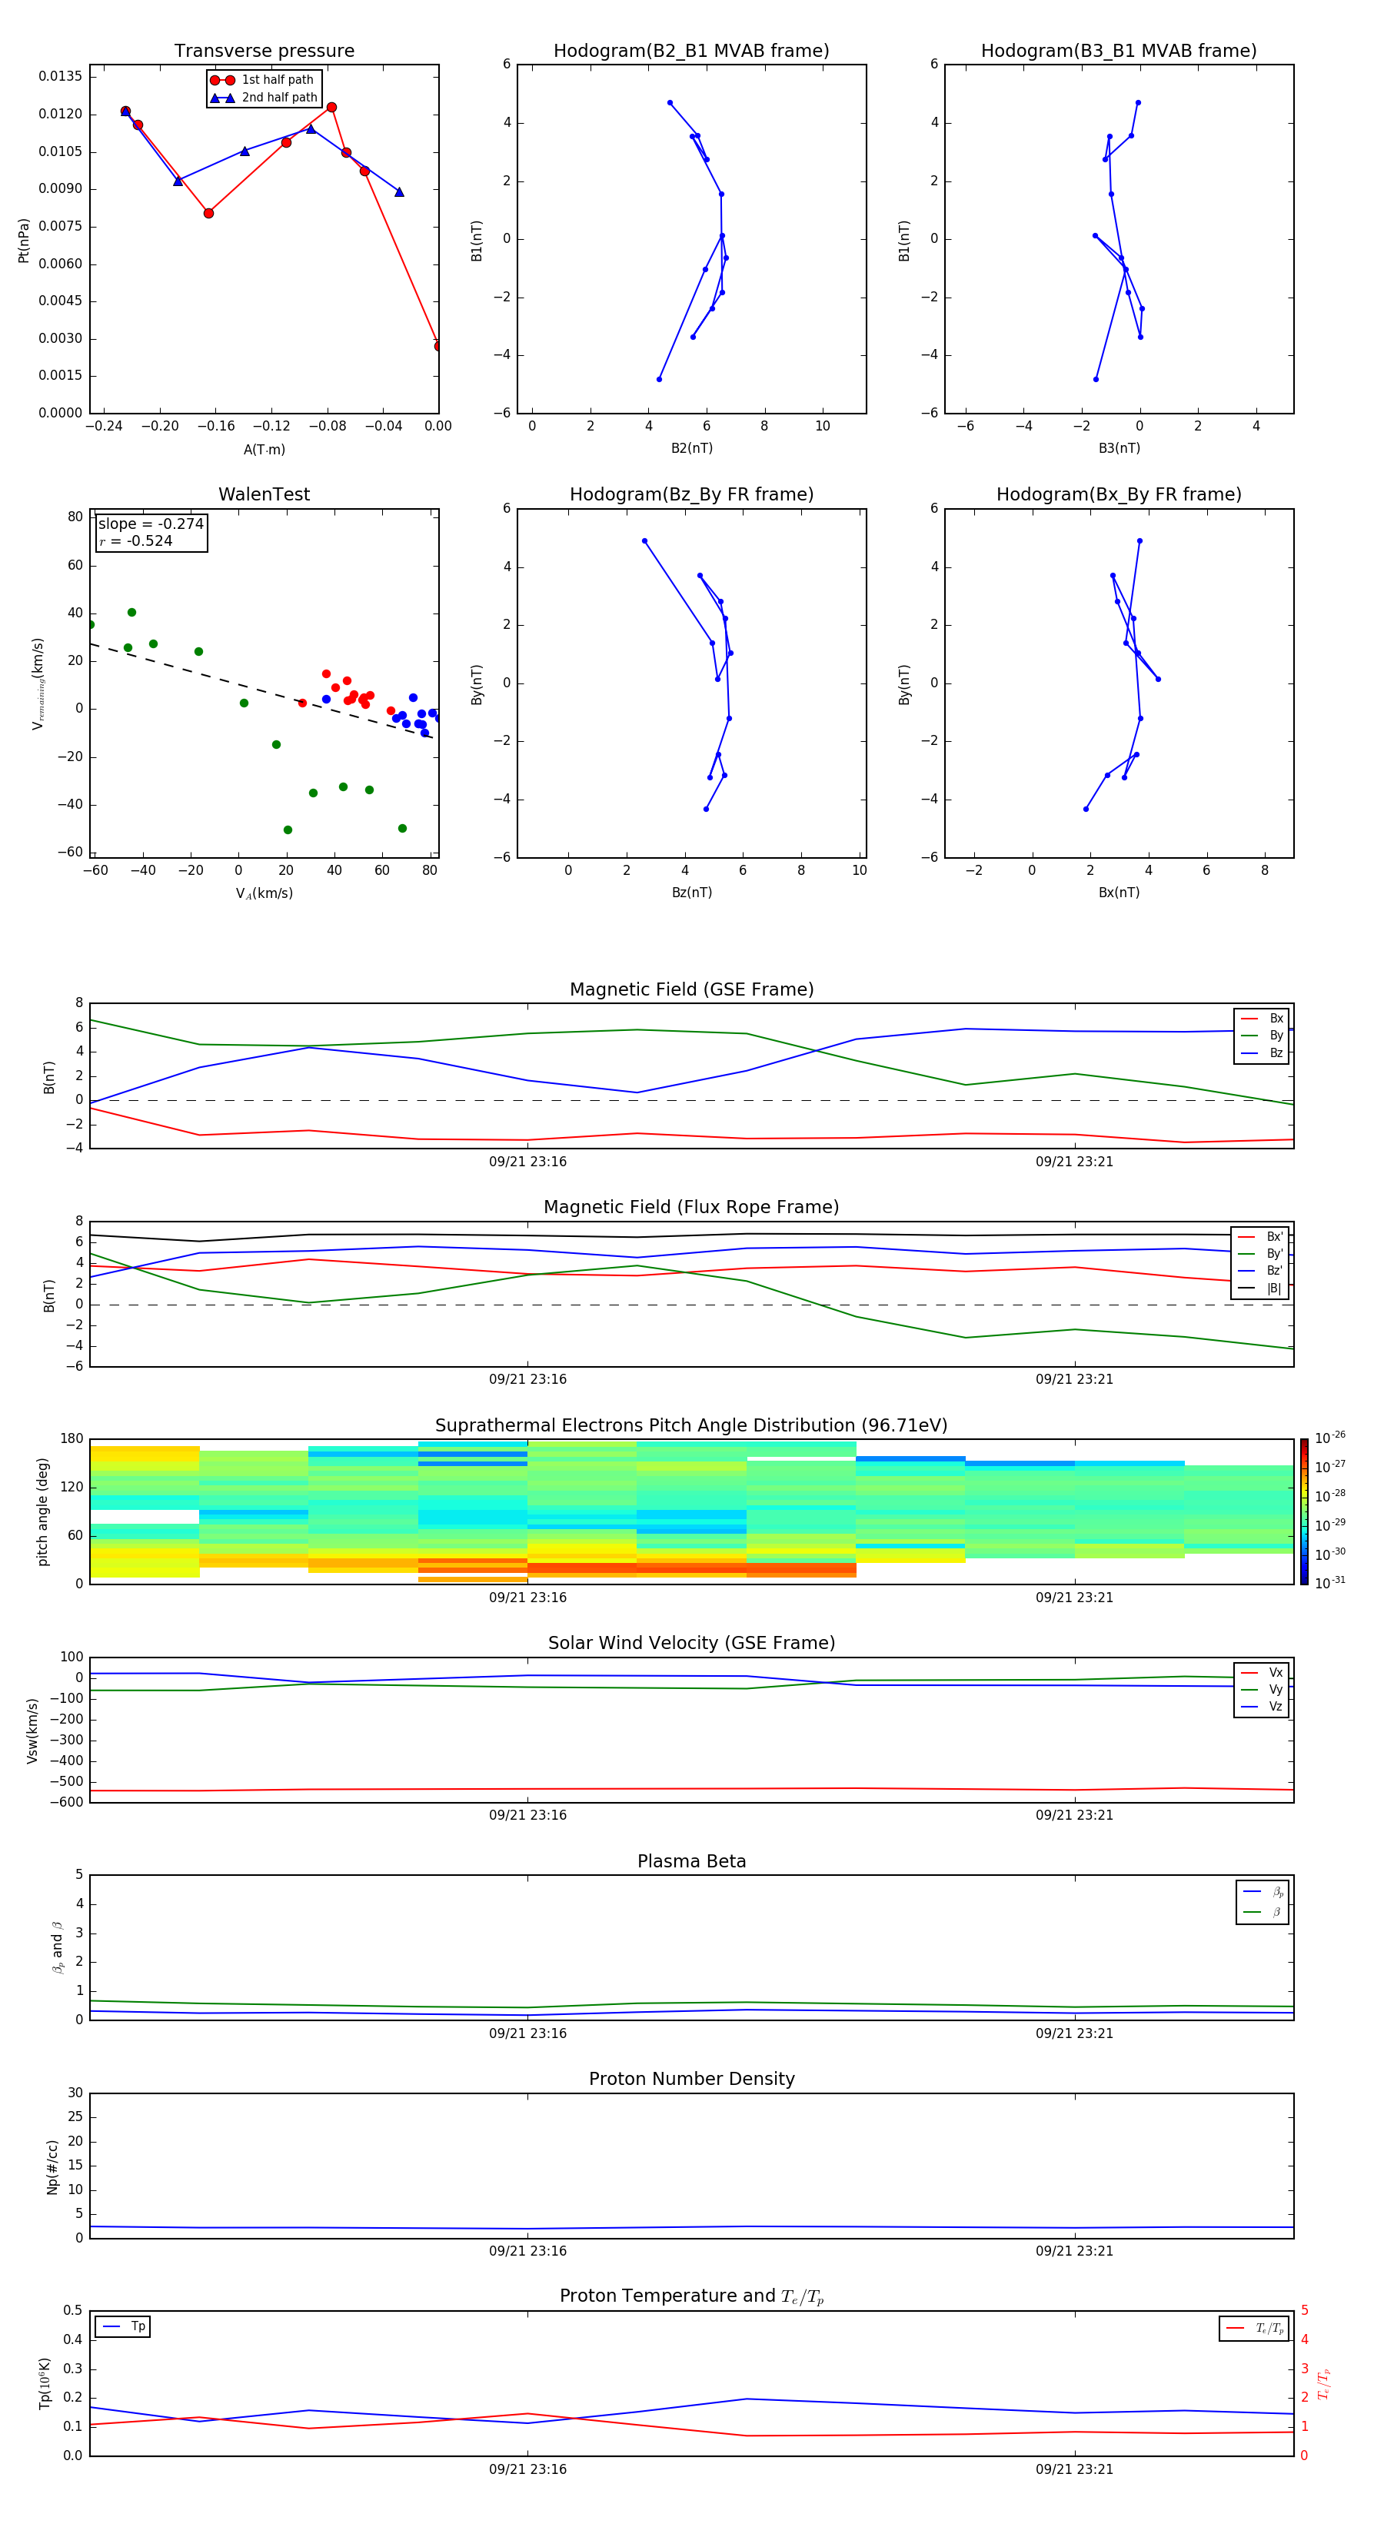Click '09/21 23:21' under the Proton Temperature plot

click(1075, 2469)
